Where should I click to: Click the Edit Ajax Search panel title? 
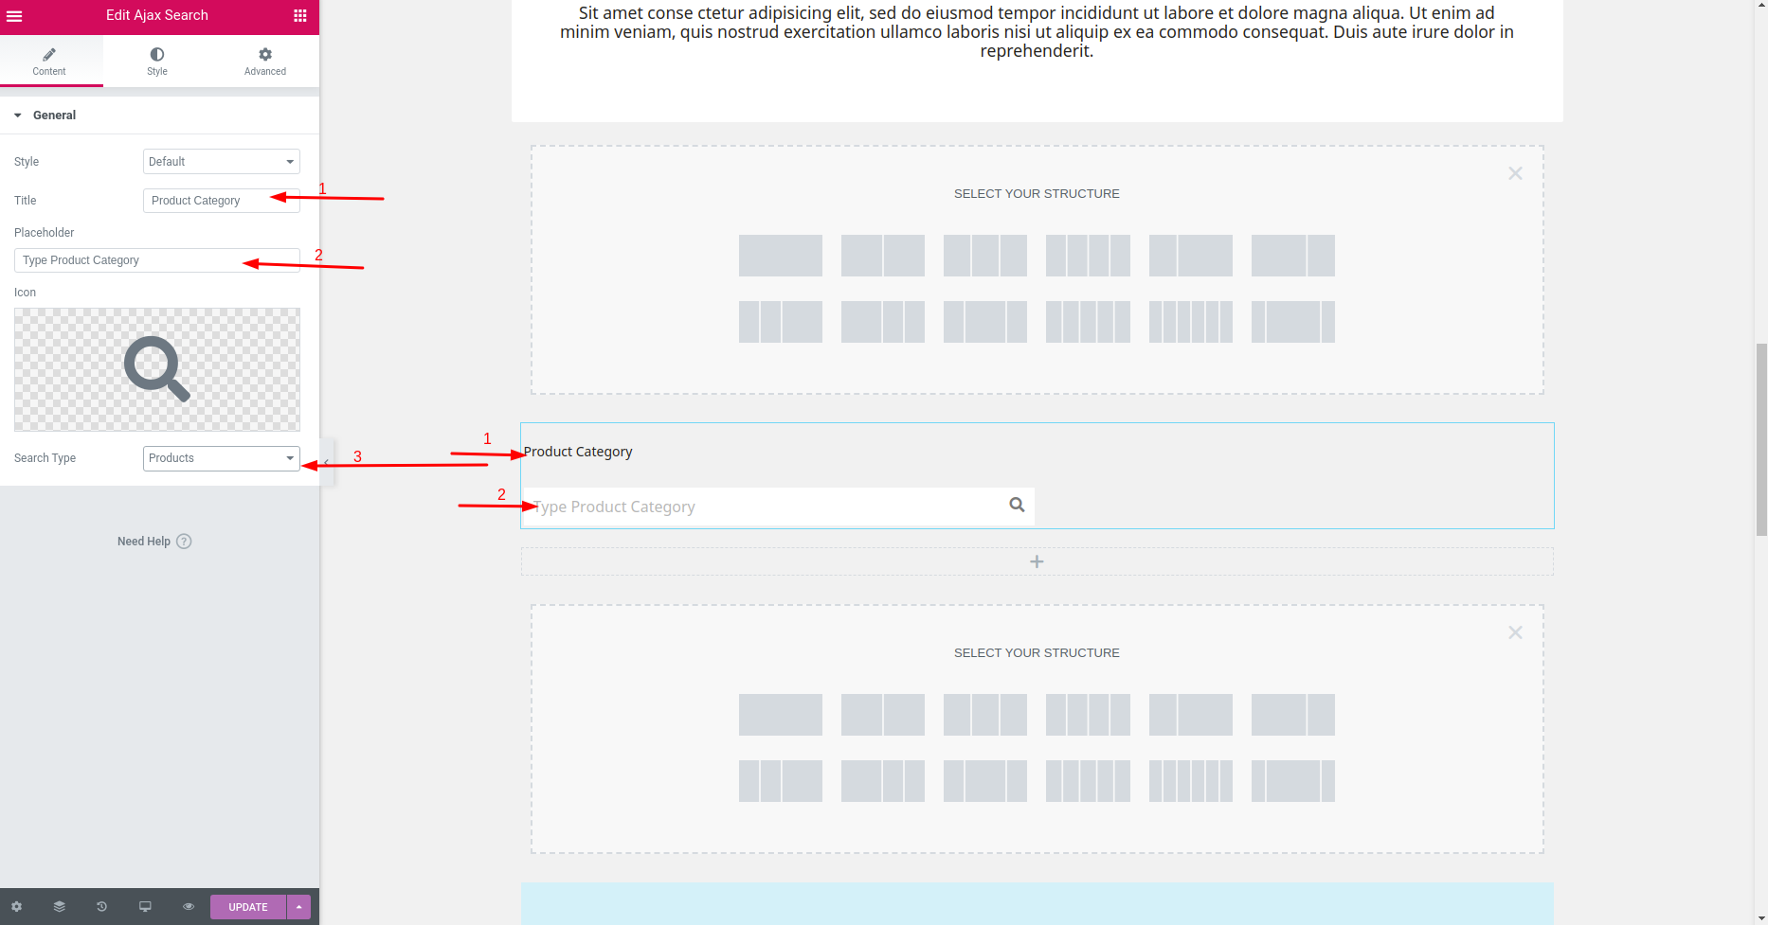(157, 15)
